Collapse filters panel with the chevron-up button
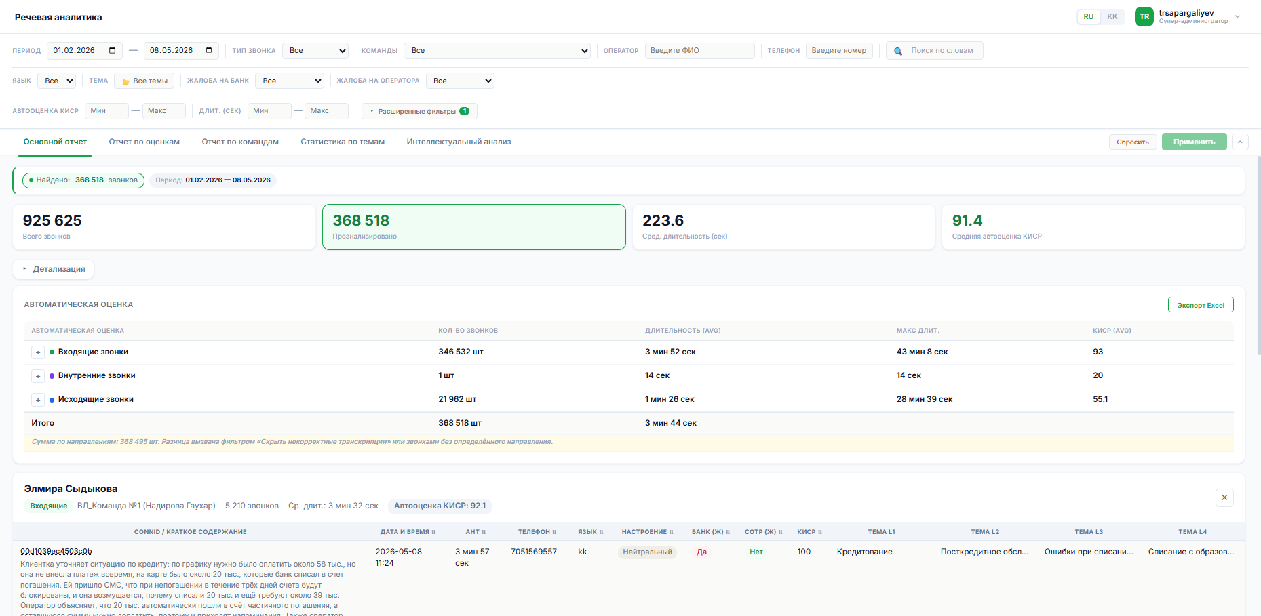1261x616 pixels. click(1240, 142)
